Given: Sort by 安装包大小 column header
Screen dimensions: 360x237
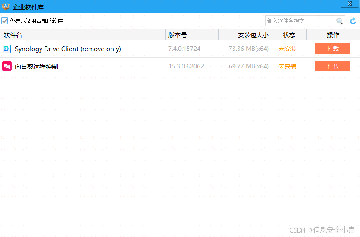Looking at the screenshot, I should [x=245, y=35].
